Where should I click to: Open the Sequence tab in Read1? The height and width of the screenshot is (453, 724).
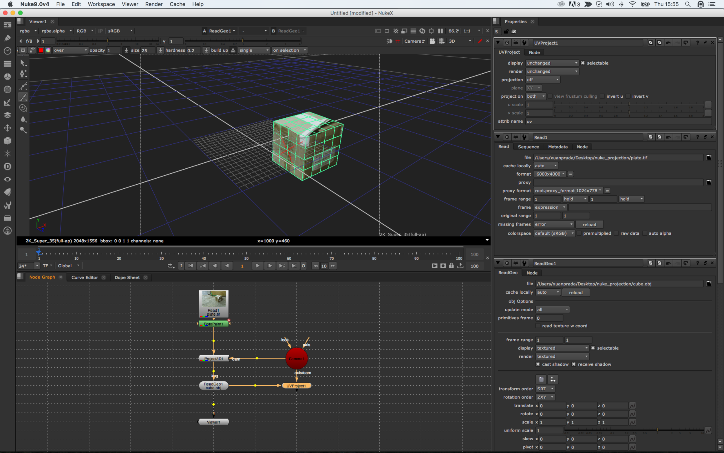pos(528,147)
